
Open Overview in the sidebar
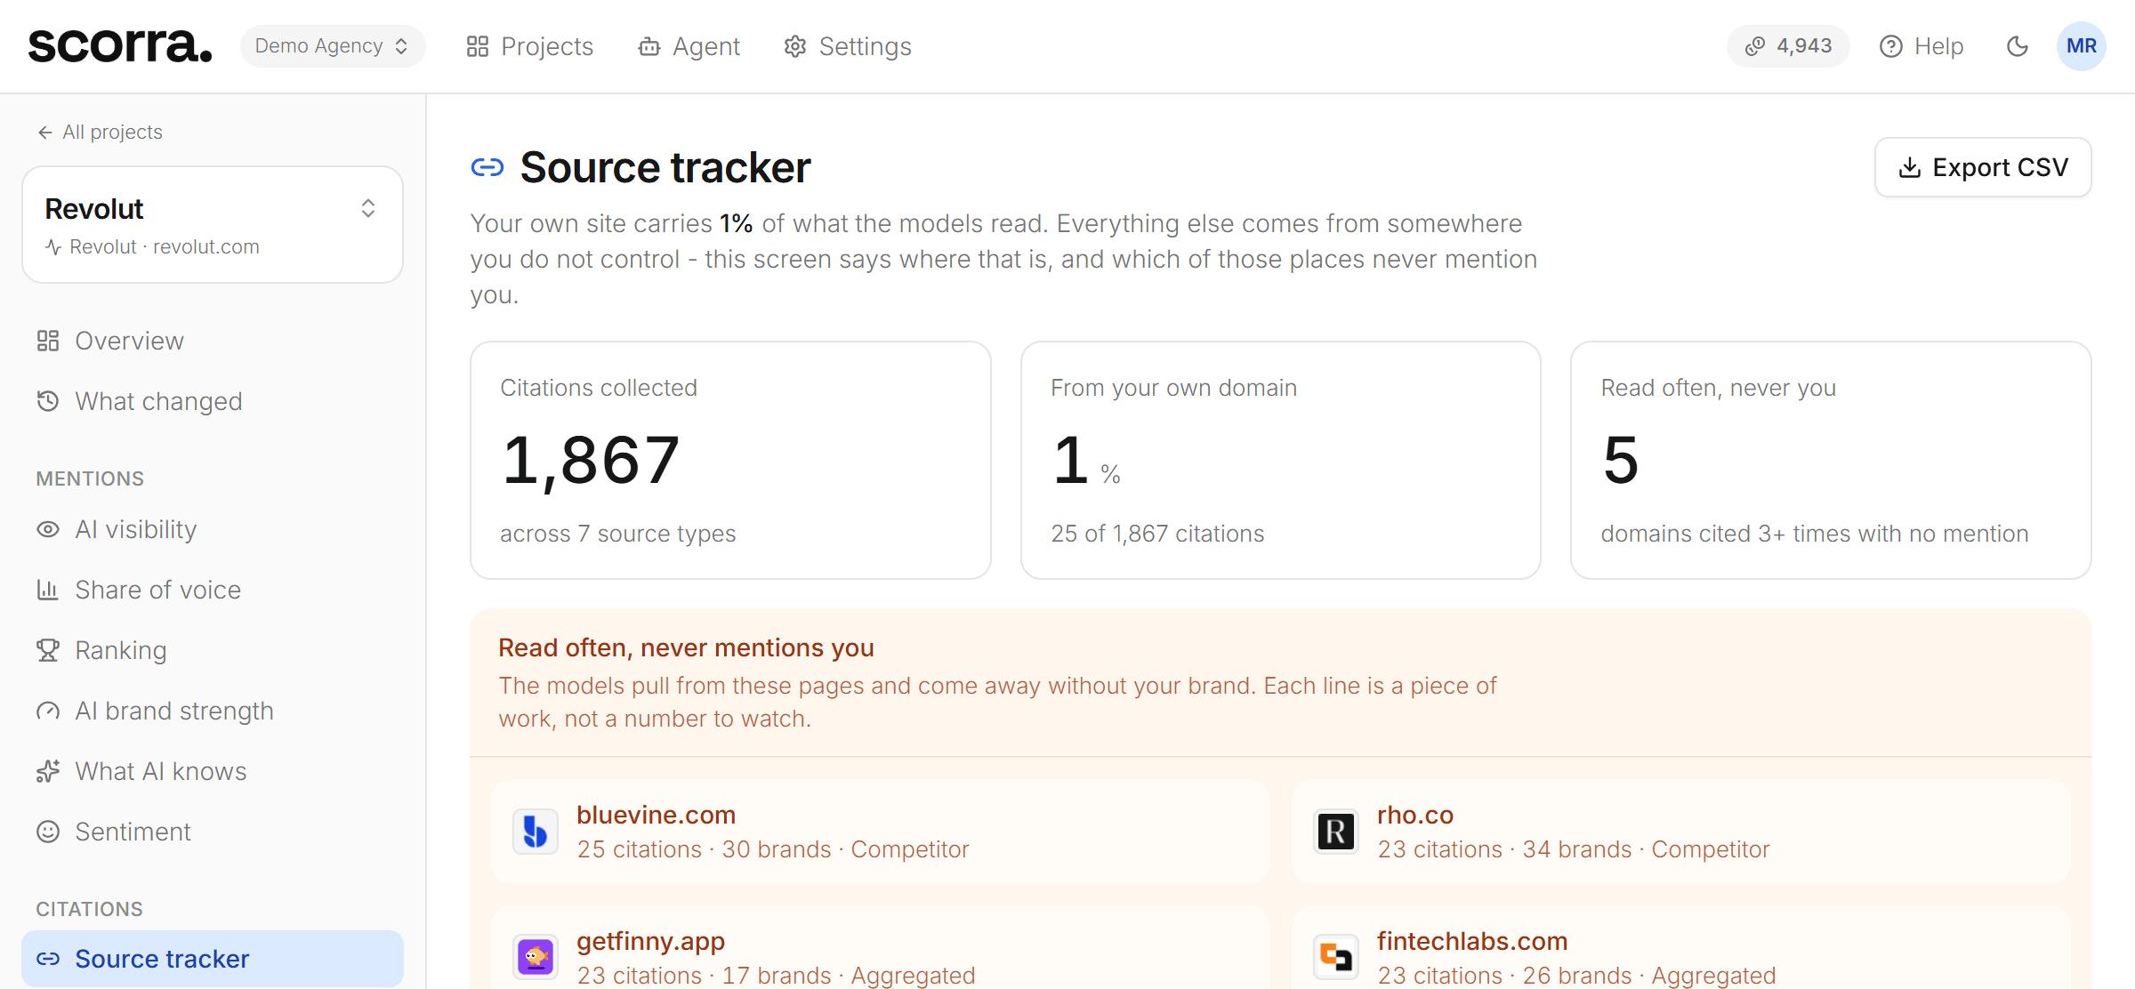213,342
